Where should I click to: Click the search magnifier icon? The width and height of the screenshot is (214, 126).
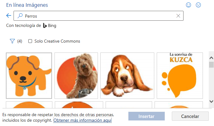(19, 16)
